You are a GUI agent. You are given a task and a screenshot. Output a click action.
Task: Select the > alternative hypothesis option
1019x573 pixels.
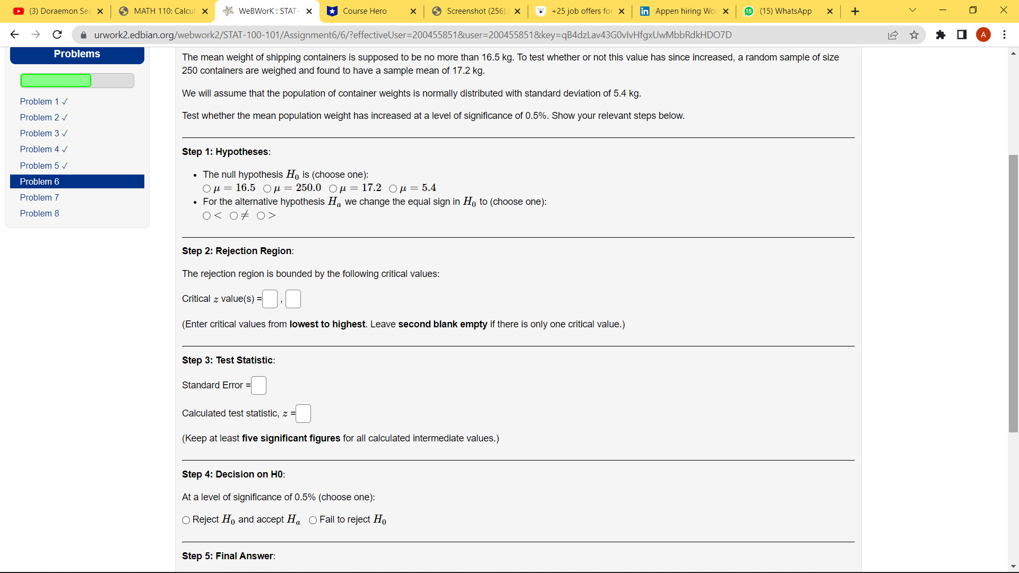261,216
